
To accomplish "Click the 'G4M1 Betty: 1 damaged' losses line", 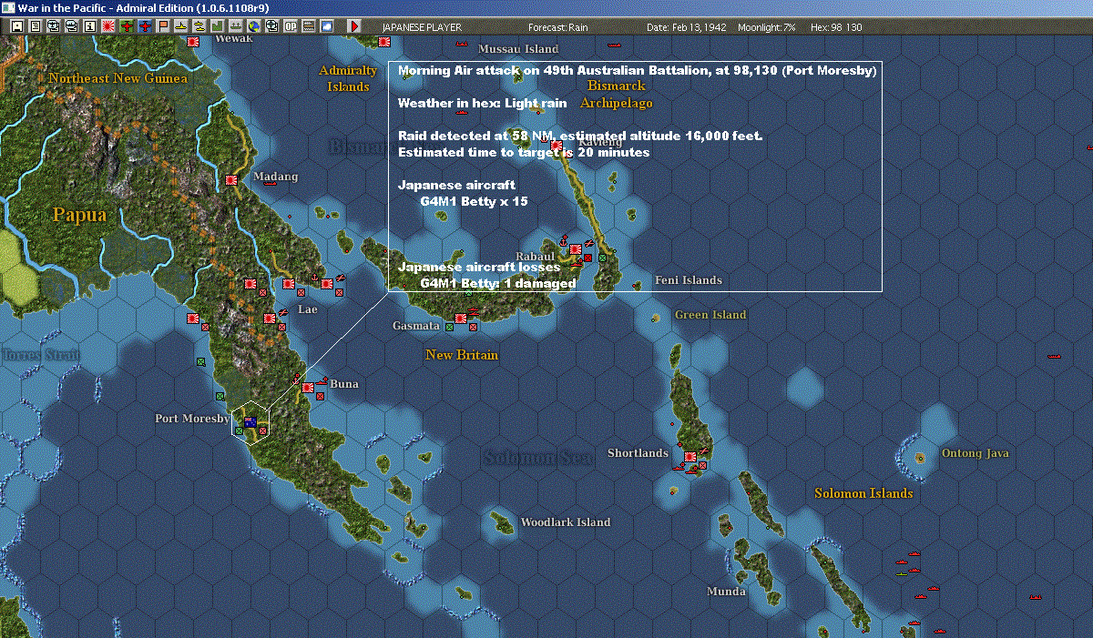I will point(498,283).
